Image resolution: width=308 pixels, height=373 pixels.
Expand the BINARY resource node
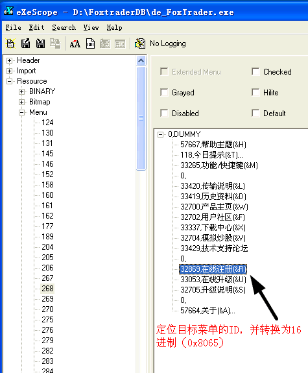tap(21, 91)
